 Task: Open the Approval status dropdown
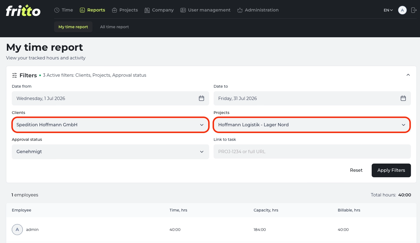tap(110, 152)
